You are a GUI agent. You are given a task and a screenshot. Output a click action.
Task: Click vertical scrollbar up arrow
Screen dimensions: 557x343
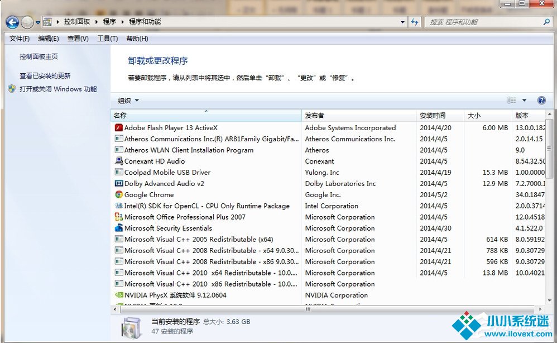549,115
